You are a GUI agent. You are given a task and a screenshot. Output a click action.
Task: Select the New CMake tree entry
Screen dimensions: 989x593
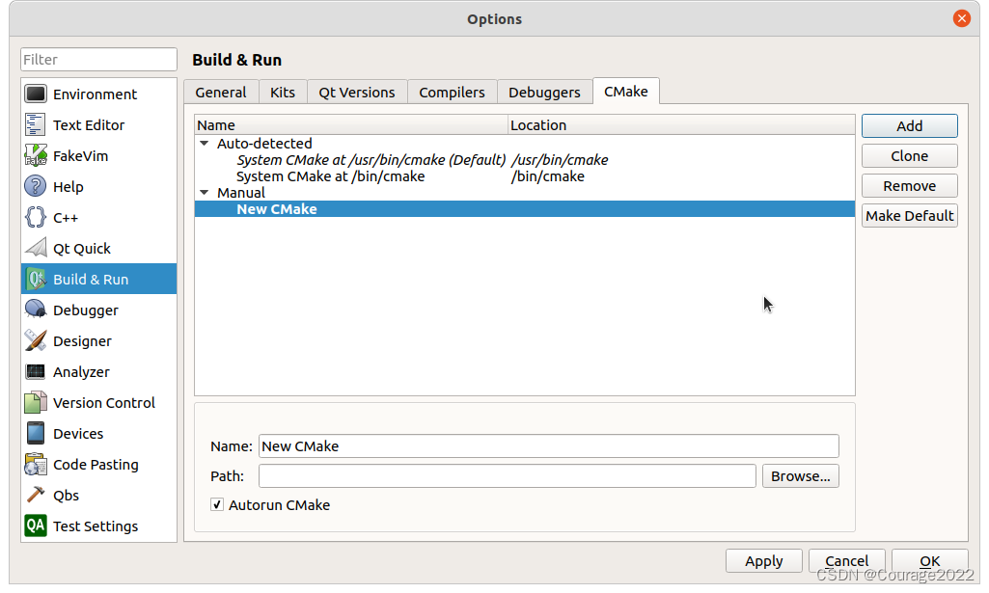click(x=525, y=209)
